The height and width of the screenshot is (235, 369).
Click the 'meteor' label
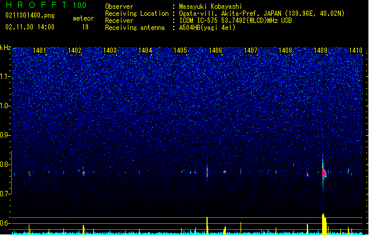(x=83, y=18)
